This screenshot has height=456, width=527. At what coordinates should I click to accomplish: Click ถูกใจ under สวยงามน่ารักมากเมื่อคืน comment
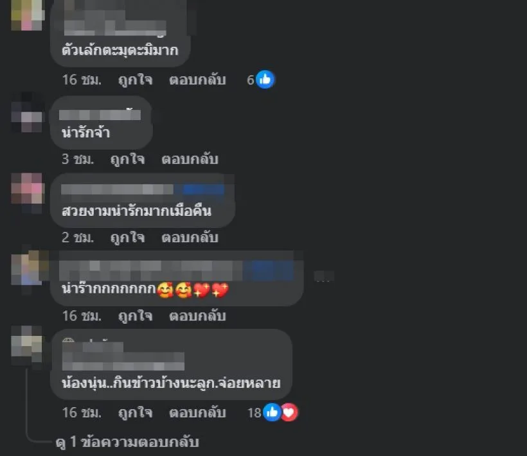coord(128,238)
